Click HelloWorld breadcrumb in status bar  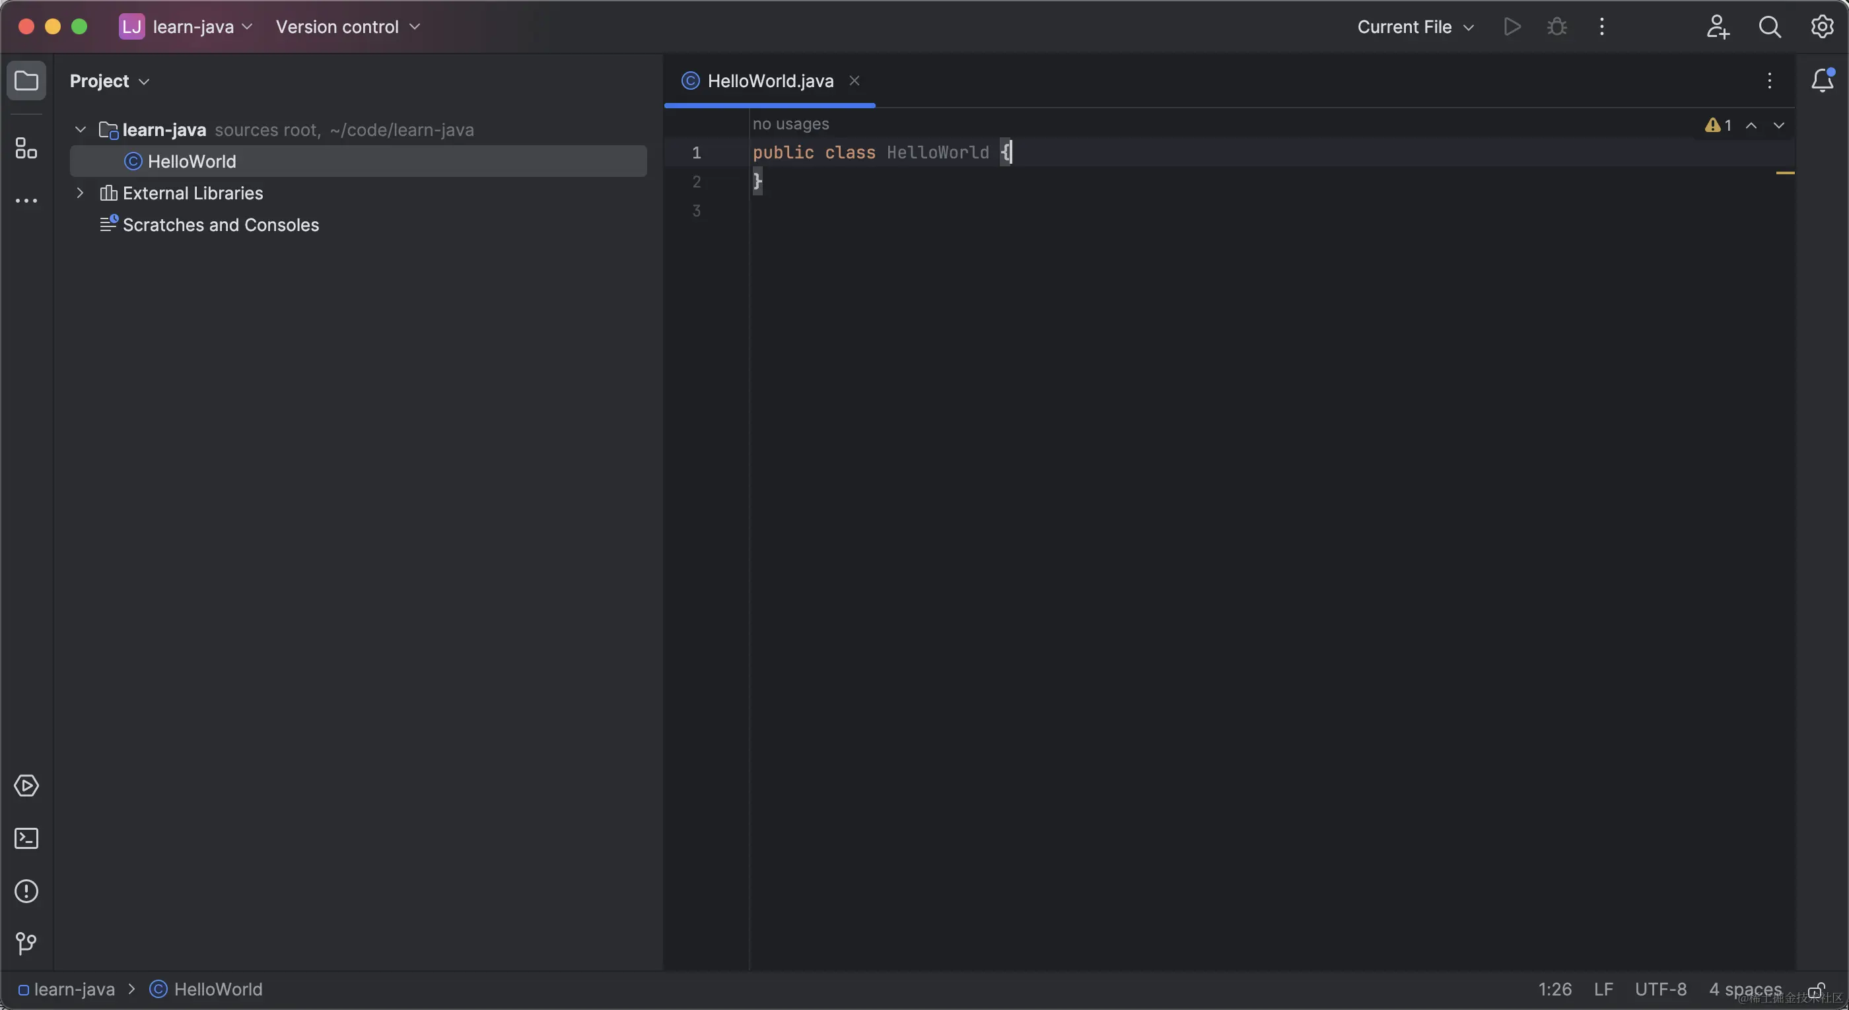(x=206, y=989)
